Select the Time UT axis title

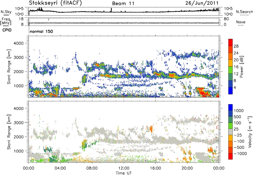(x=124, y=173)
